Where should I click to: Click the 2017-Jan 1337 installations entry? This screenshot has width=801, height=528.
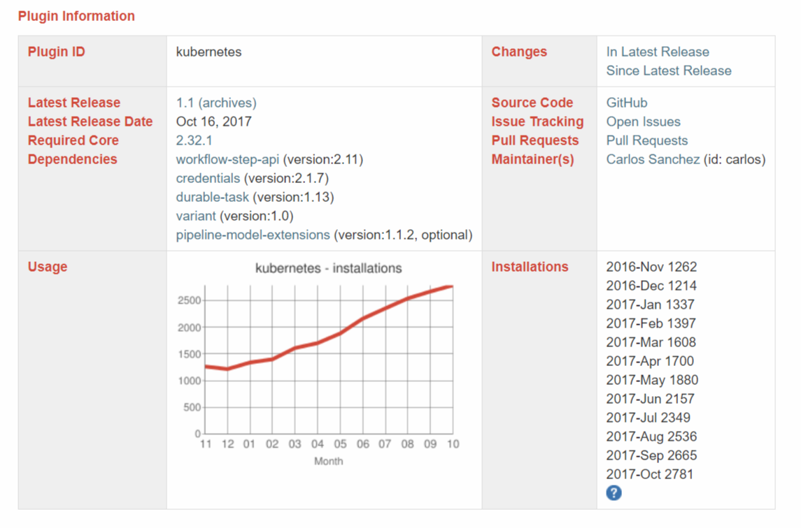coord(651,305)
